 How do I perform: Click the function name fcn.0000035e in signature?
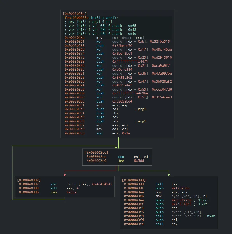[76, 18]
